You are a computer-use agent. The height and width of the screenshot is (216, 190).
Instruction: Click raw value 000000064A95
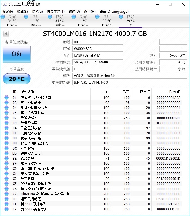point(169,97)
